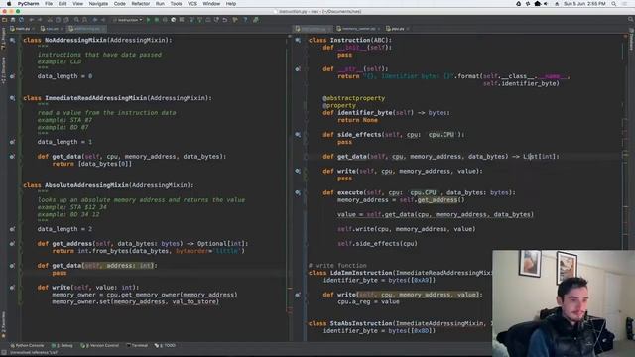Click gutter marker beside get_address method
Viewport: 635px width, 357px height.
(13, 244)
